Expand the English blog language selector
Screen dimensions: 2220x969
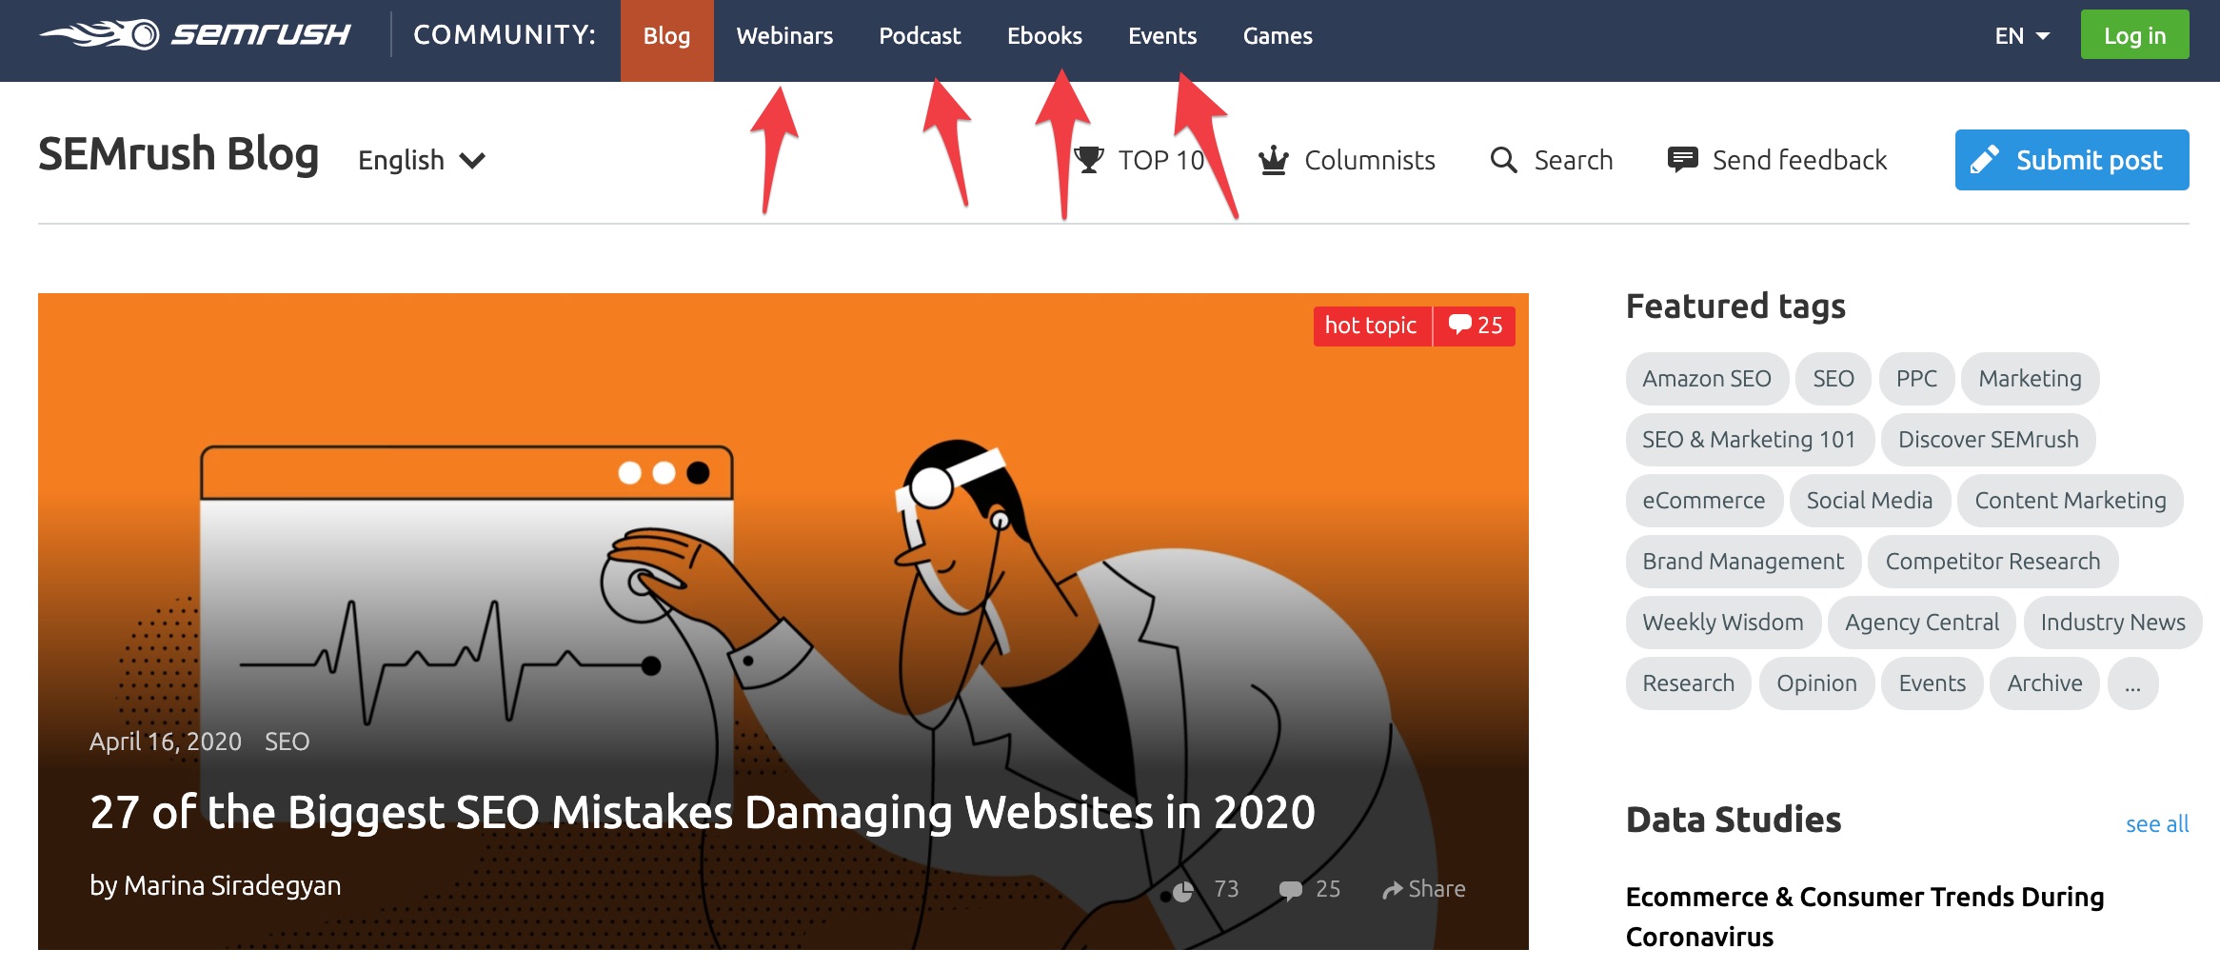tap(422, 160)
